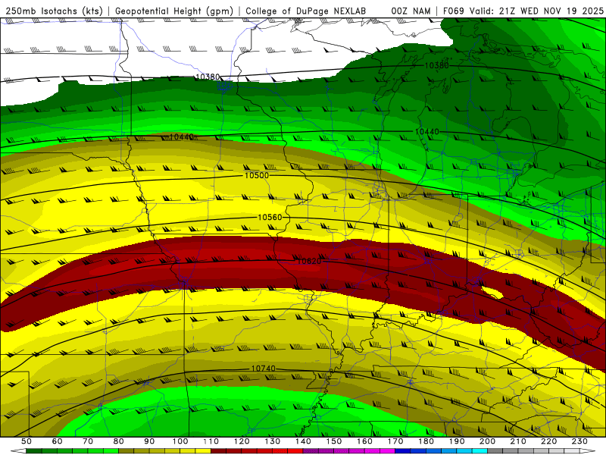
Task: Click the 200 value on the color scale
Action: [x=488, y=441]
